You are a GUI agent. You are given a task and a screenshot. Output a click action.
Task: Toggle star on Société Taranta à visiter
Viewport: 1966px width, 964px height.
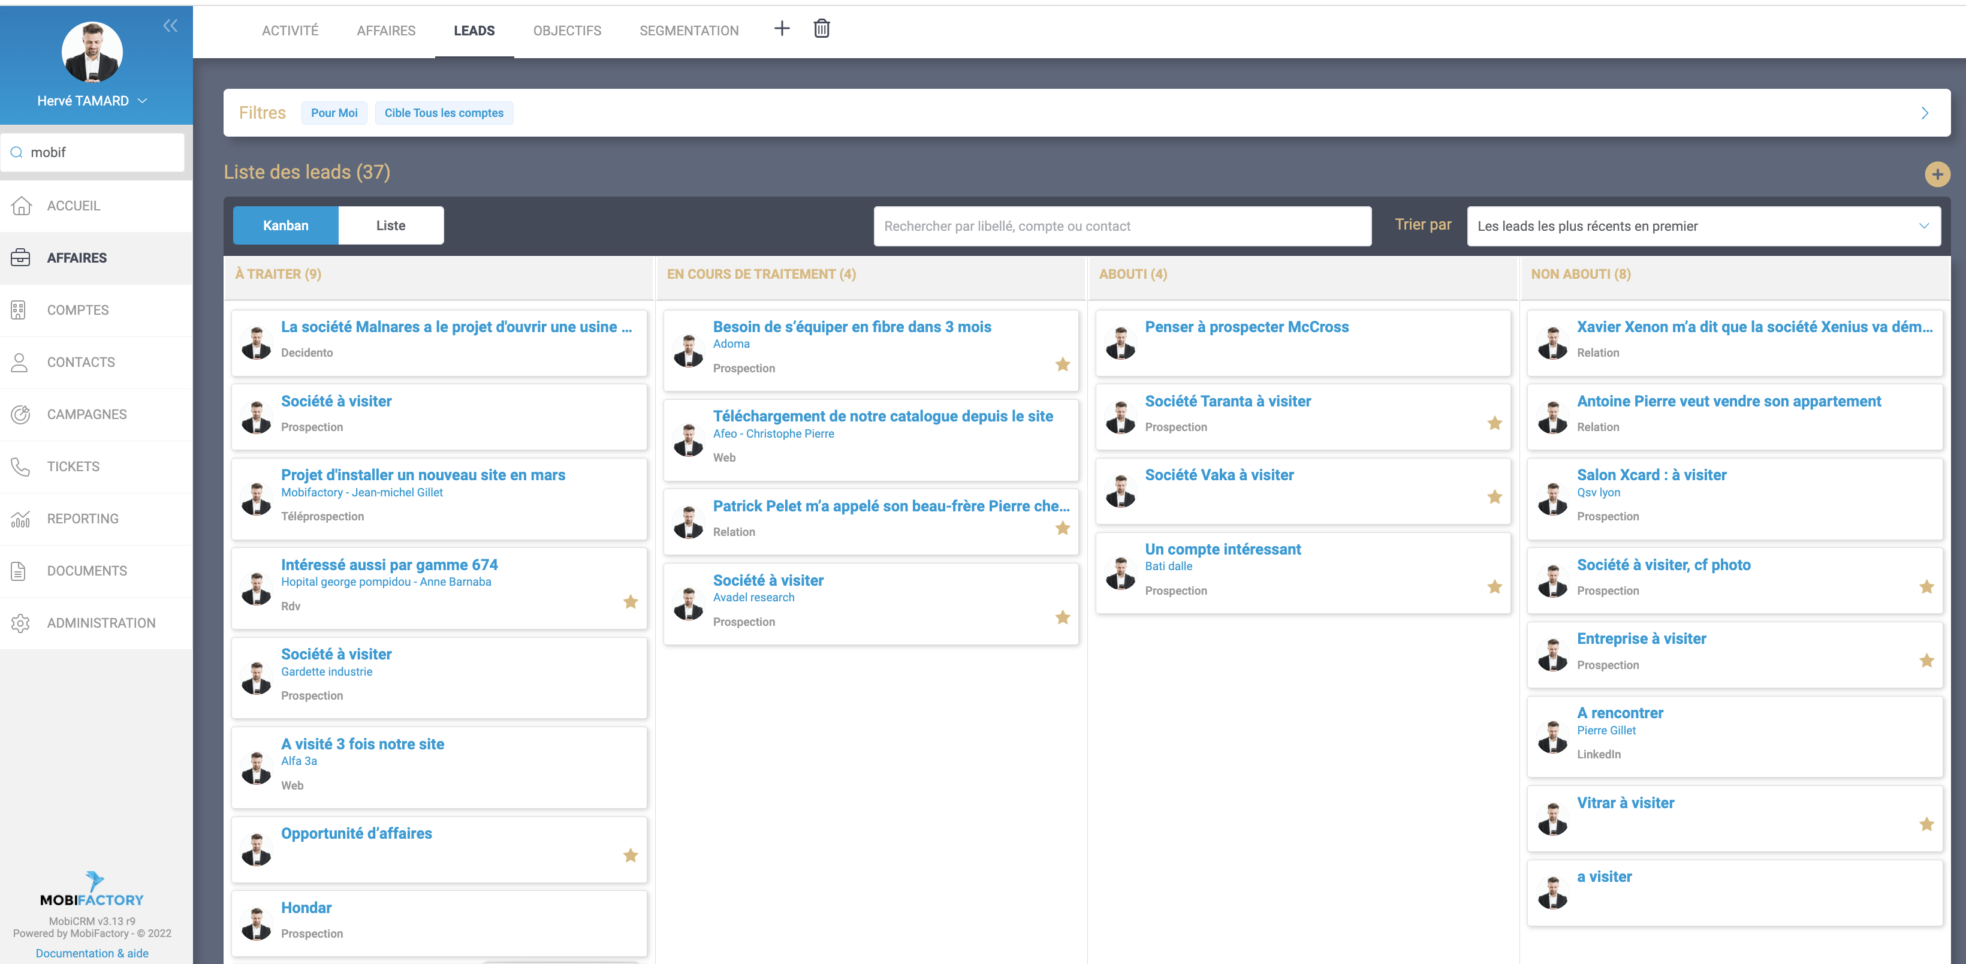[x=1494, y=423]
